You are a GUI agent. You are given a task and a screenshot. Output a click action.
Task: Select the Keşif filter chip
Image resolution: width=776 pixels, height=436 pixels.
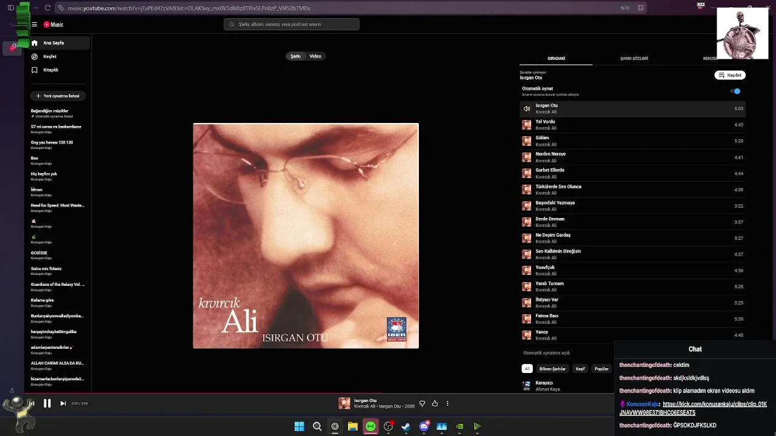580,369
